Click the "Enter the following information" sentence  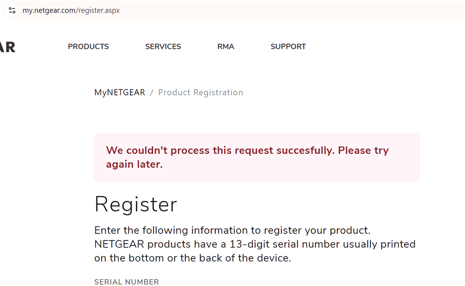coord(233,231)
